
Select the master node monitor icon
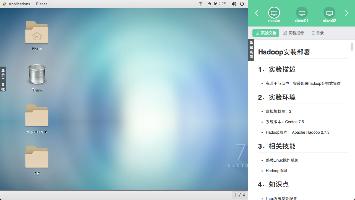click(274, 13)
